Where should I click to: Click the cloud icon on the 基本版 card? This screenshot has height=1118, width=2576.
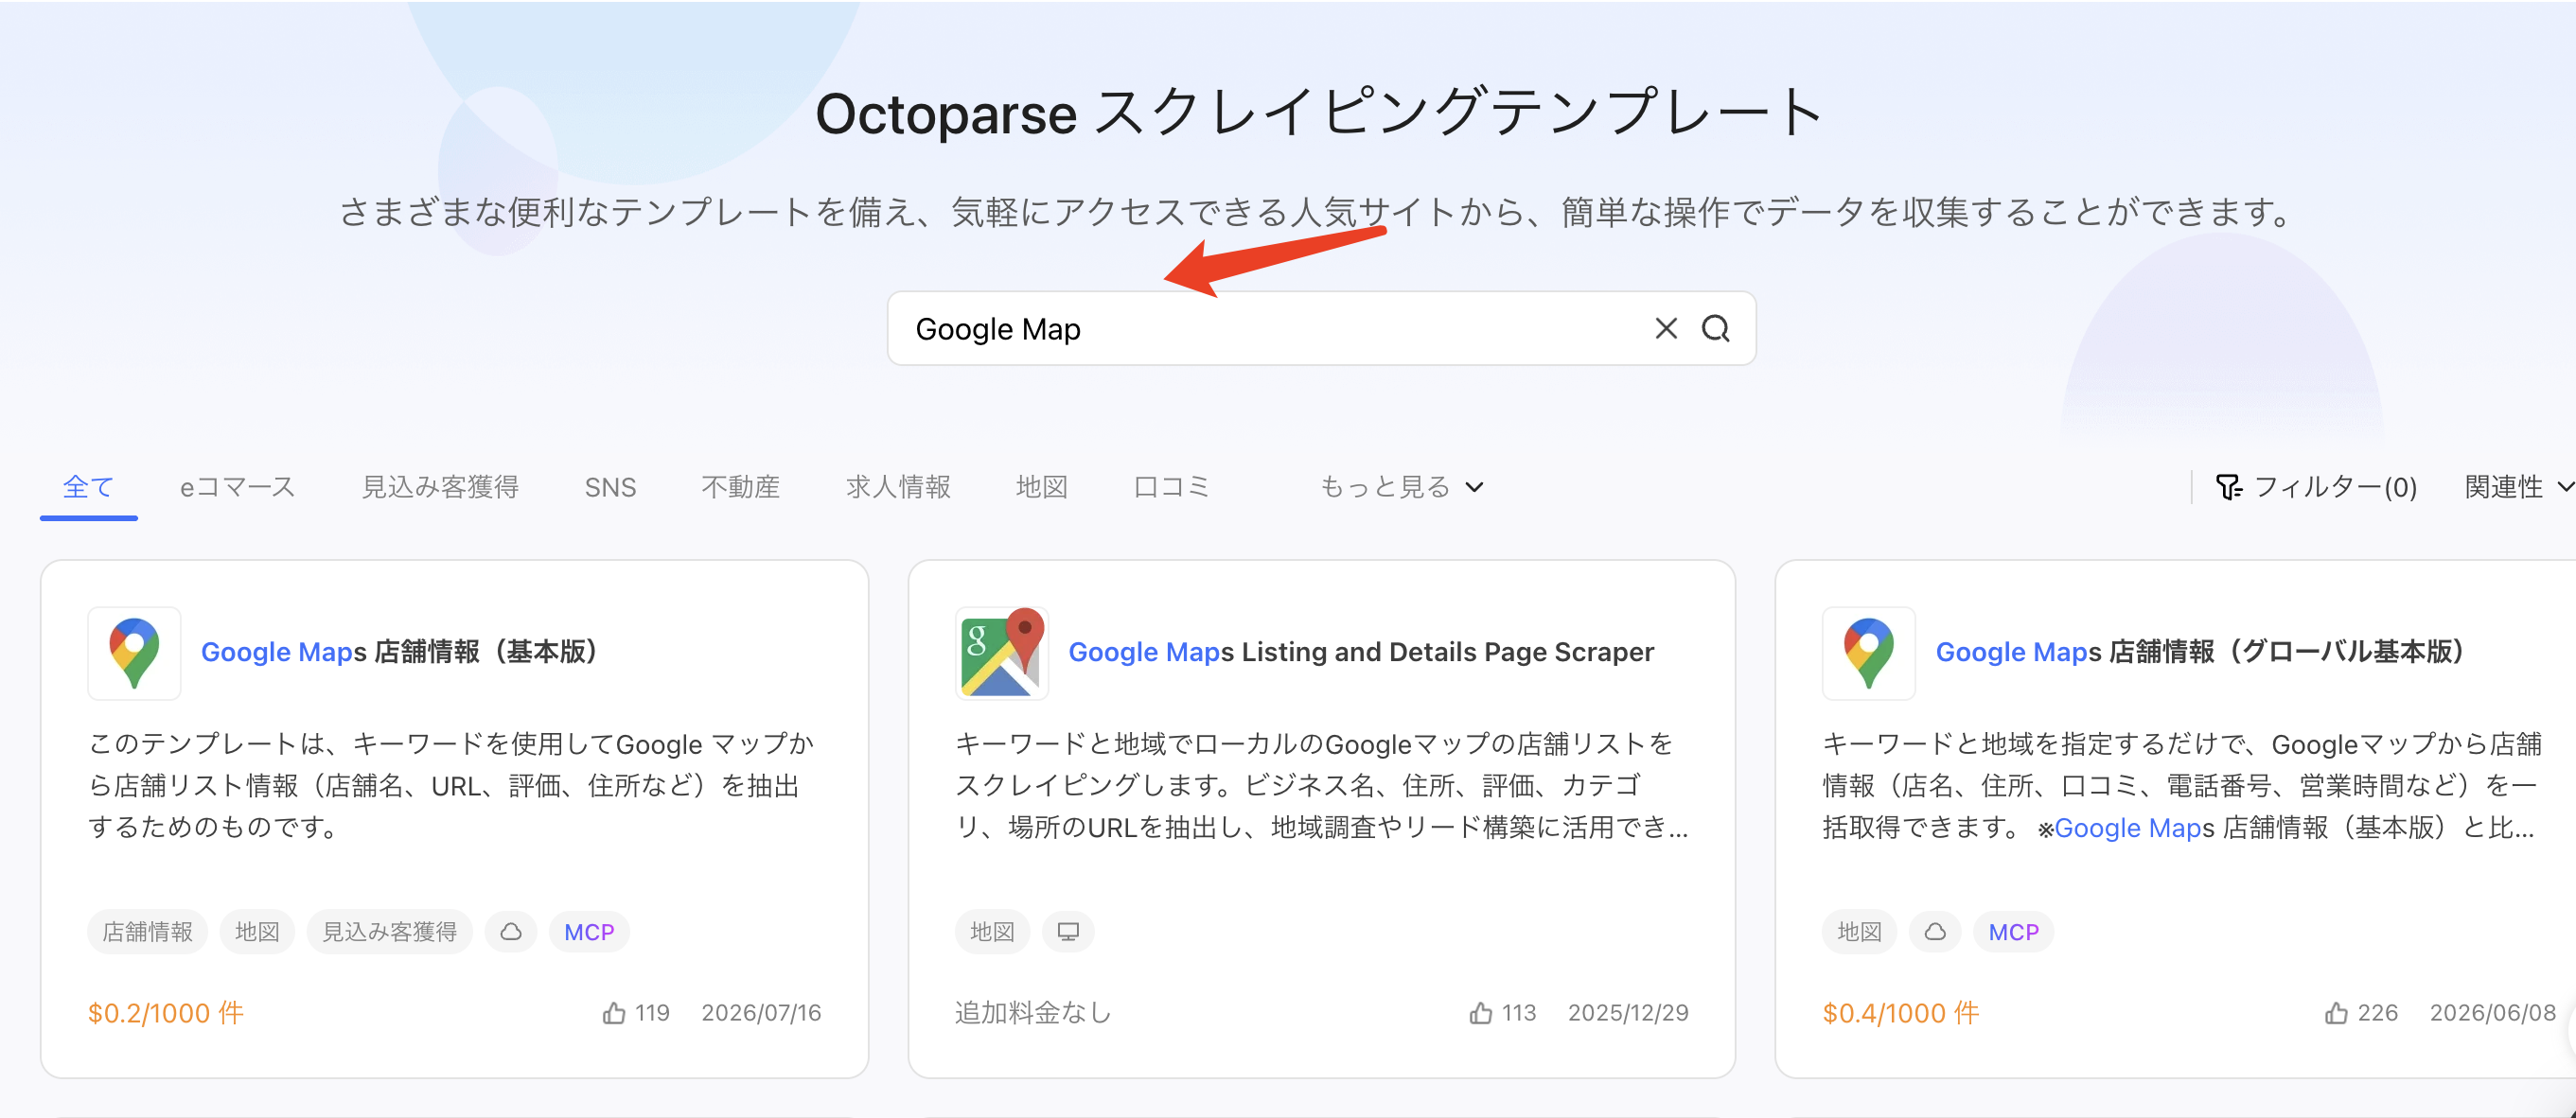pyautogui.click(x=511, y=933)
